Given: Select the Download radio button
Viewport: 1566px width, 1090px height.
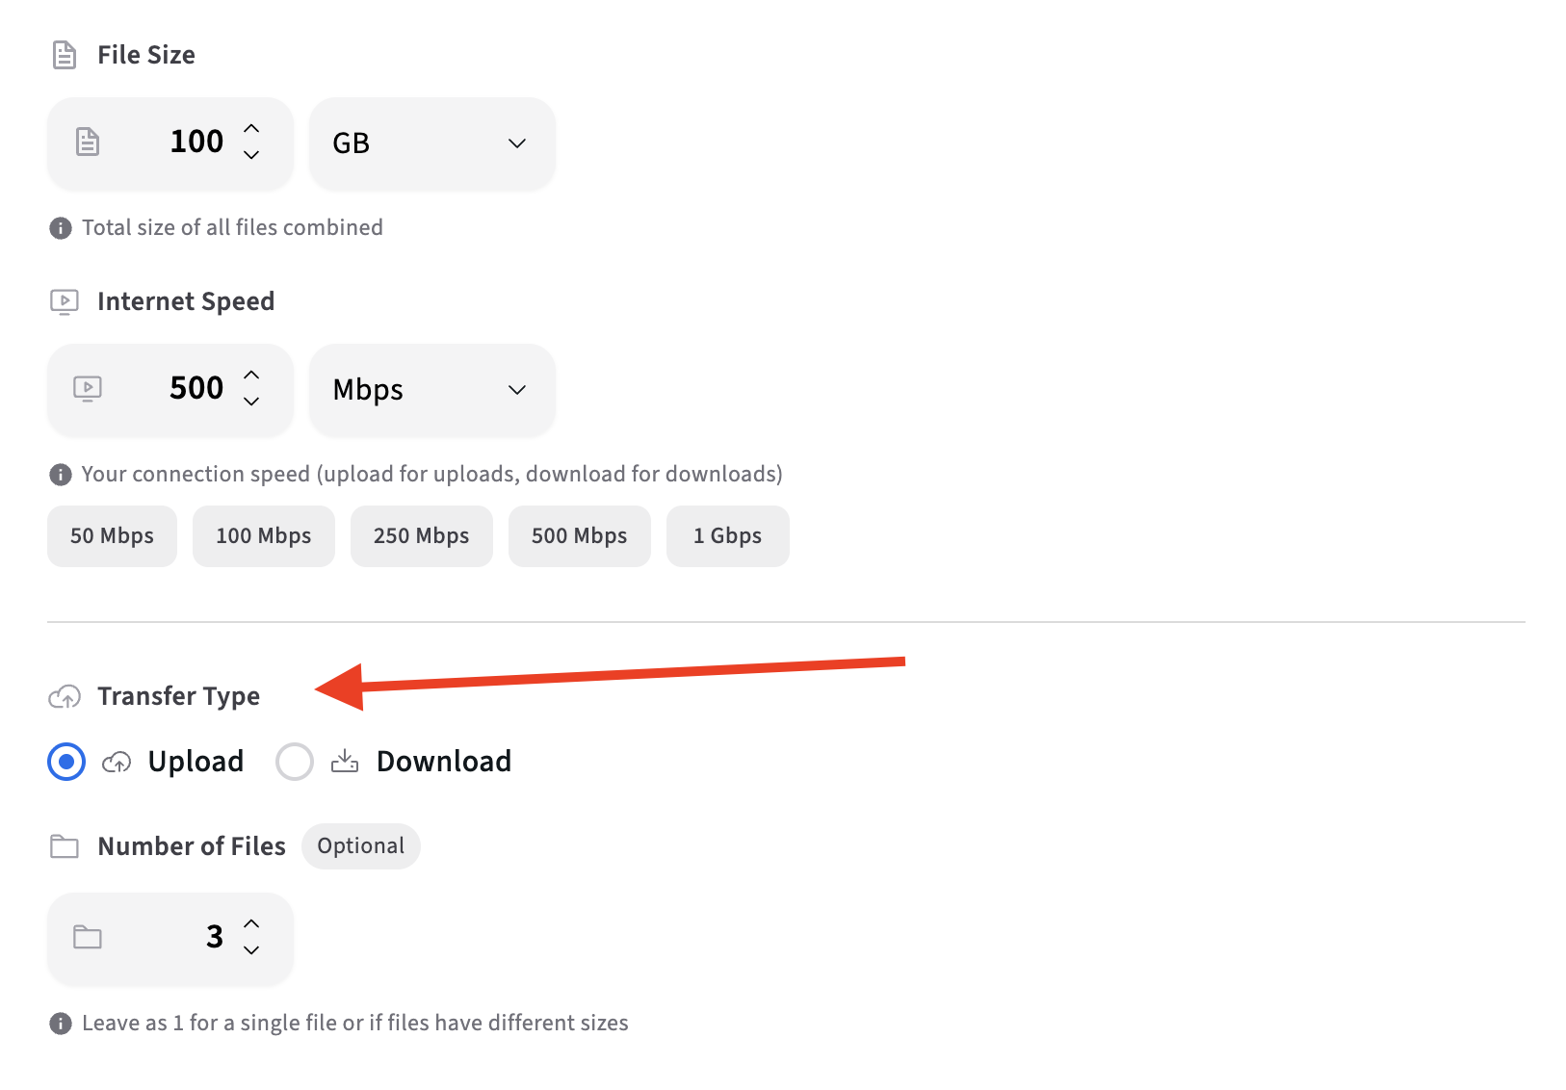Looking at the screenshot, I should point(294,761).
